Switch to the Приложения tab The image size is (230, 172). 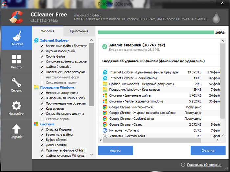click(79, 31)
